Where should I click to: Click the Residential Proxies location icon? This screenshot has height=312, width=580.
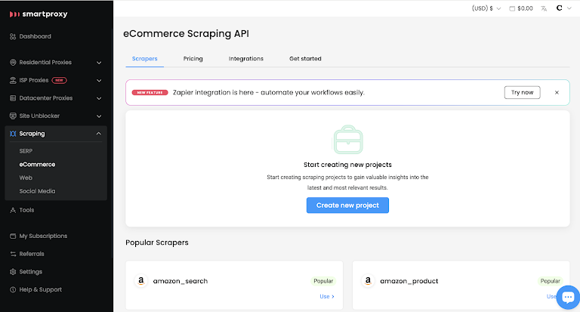coord(13,63)
